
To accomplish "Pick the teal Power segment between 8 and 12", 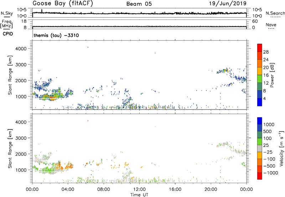I will point(260,86).
